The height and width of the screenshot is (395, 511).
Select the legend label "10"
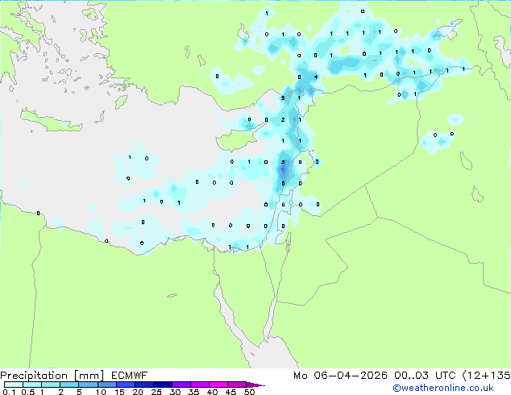click(x=101, y=392)
